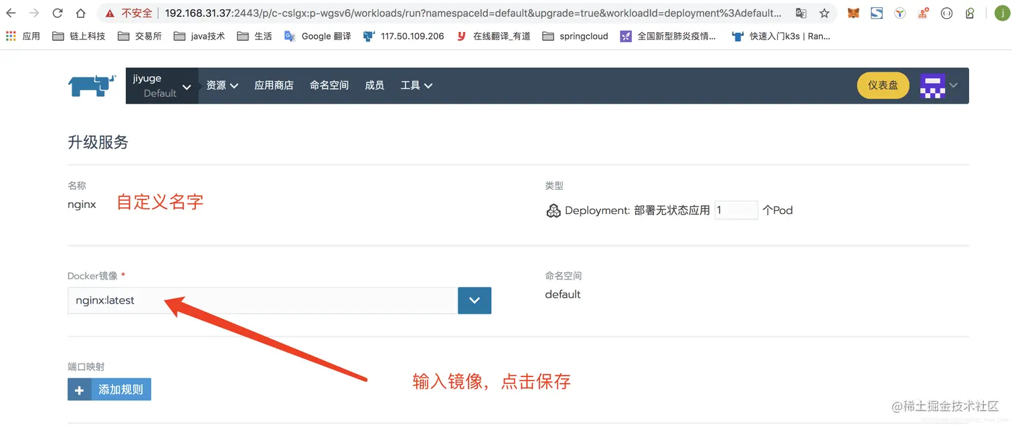This screenshot has width=1012, height=426.
Task: Open the 全国新型肺炎疫情 bookmark
Action: (668, 36)
